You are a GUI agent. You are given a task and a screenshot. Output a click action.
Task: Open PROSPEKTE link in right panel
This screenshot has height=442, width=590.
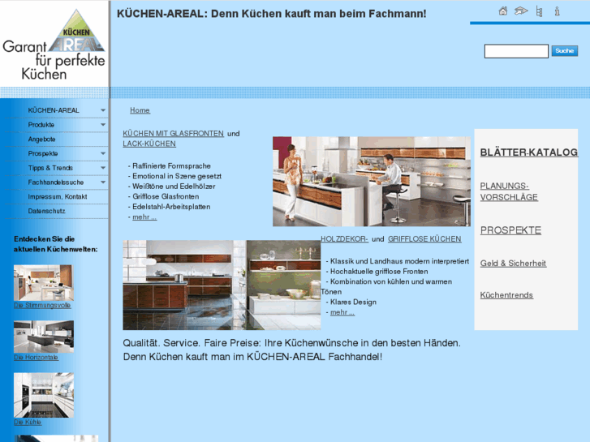pos(510,230)
